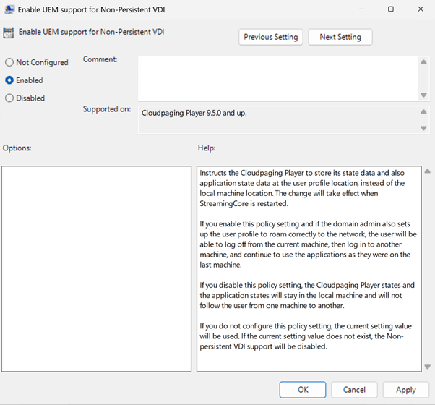This screenshot has height=405, width=435.
Task: Click the setting icon beside the policy heading
Action: 9,33
